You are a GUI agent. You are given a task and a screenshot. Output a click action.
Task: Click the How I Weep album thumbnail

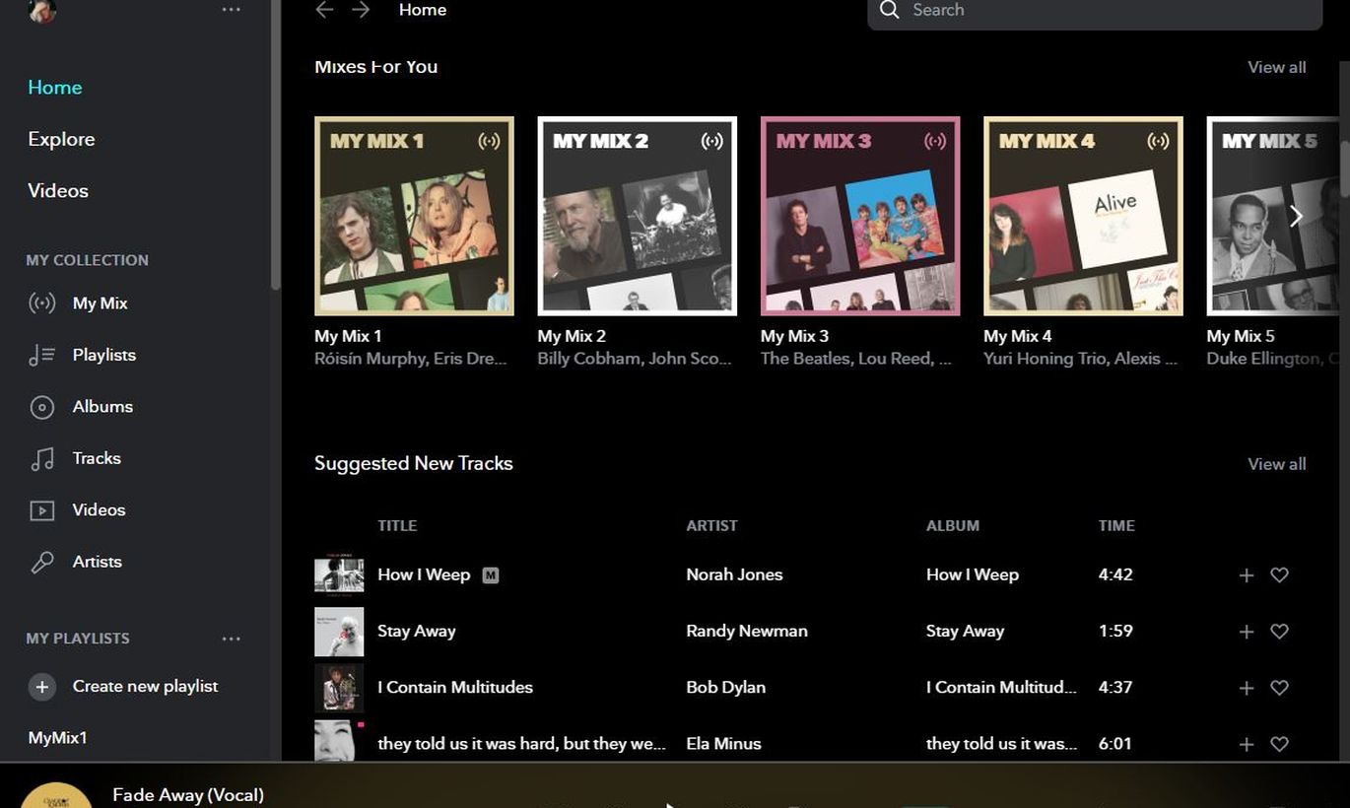tap(339, 574)
